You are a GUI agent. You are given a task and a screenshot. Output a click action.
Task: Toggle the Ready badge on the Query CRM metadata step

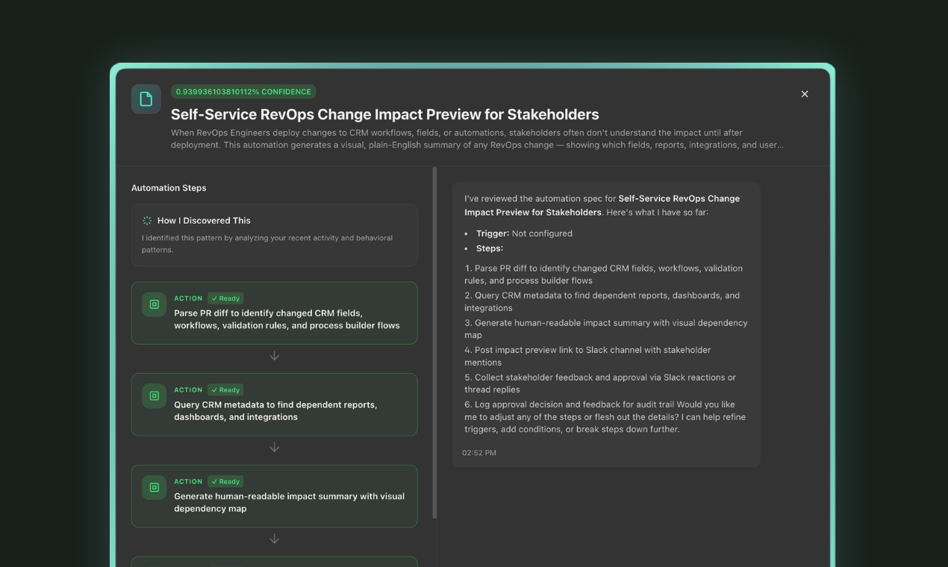point(225,389)
